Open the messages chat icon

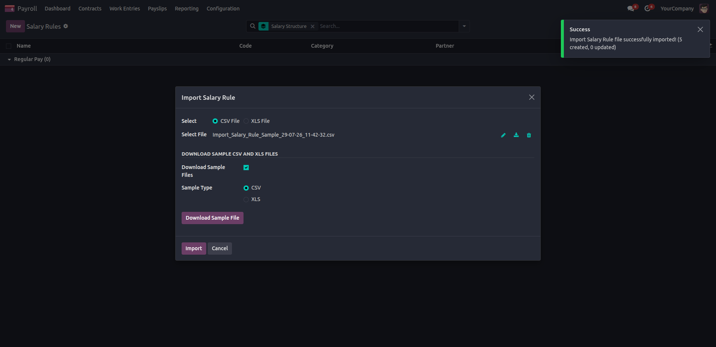click(631, 8)
